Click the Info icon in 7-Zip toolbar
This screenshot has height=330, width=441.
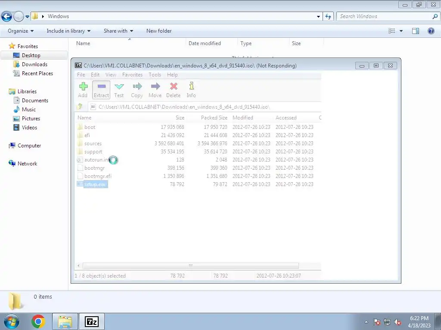(191, 90)
